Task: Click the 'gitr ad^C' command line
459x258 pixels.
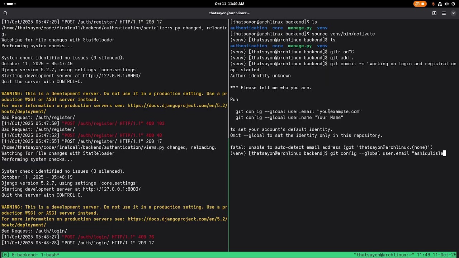Action: pyautogui.click(x=292, y=52)
